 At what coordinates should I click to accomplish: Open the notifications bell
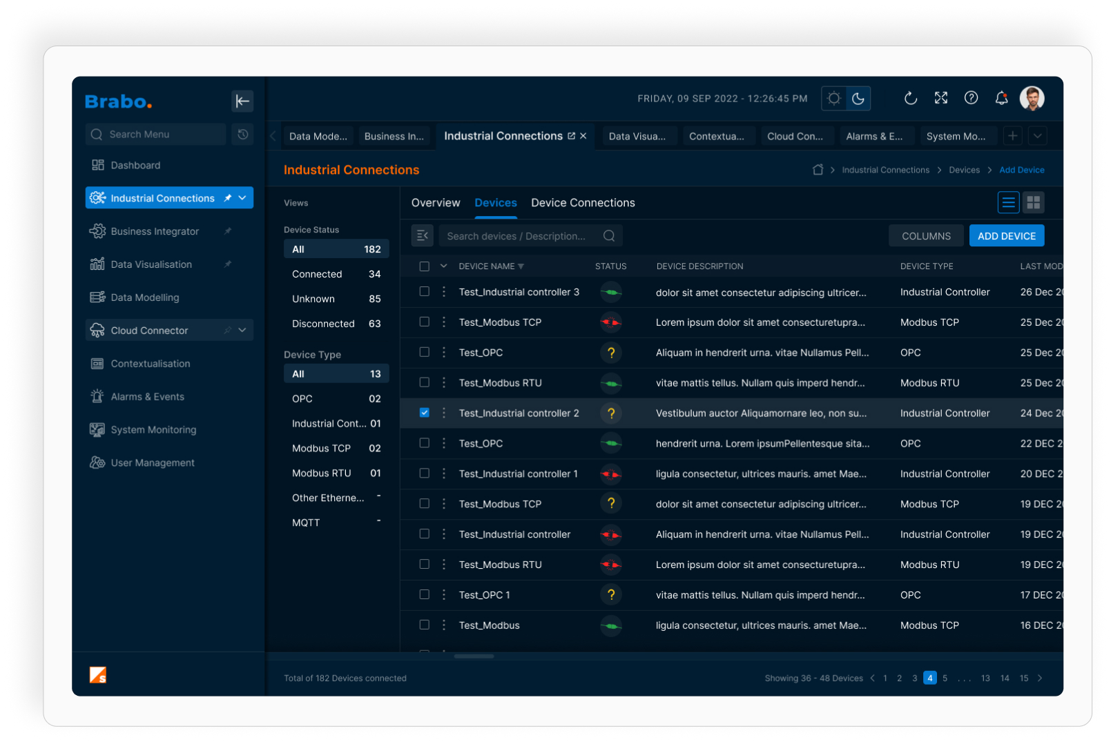[1001, 99]
